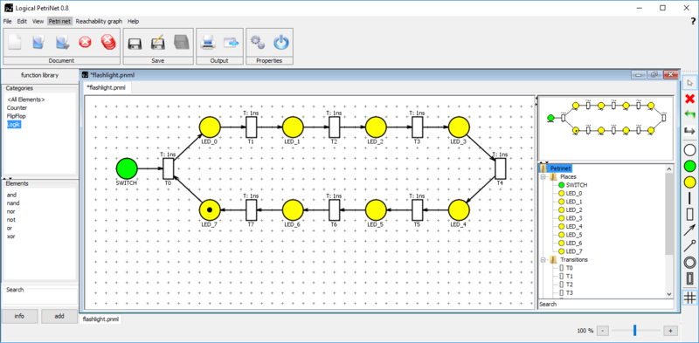Select the green input place tool
Screen dimensions: 699x343
point(689,166)
